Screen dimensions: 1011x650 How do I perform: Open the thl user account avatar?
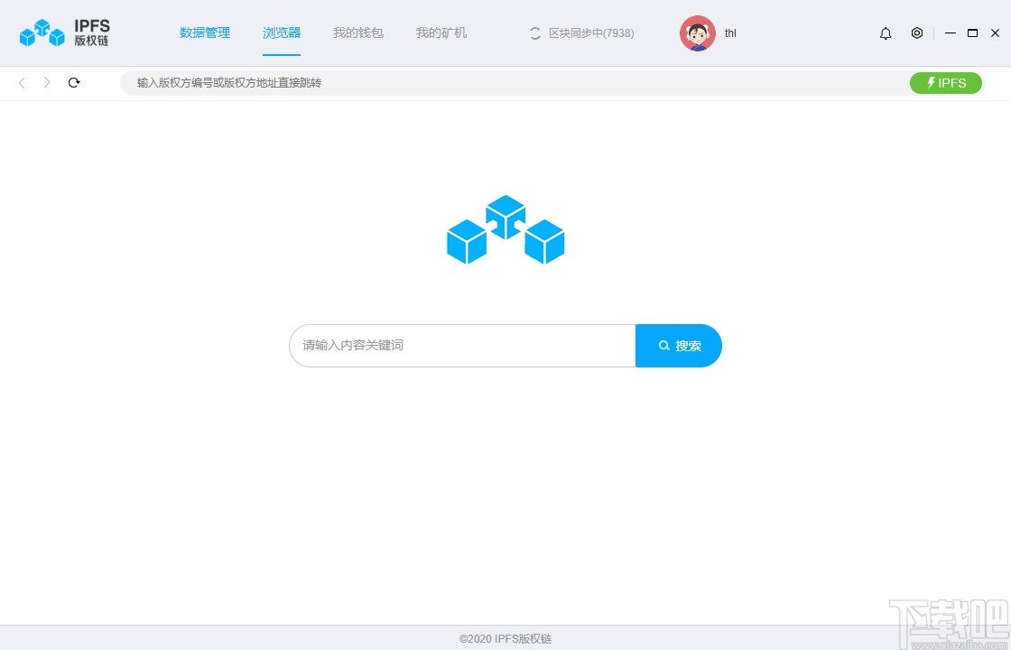coord(697,32)
